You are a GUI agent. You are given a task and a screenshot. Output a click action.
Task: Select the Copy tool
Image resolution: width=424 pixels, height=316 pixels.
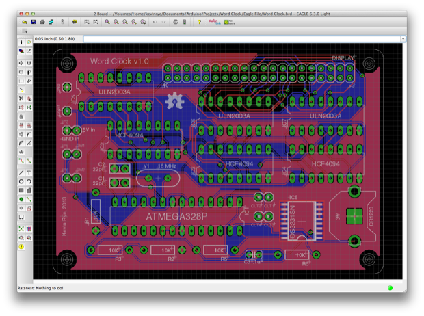tap(29, 63)
